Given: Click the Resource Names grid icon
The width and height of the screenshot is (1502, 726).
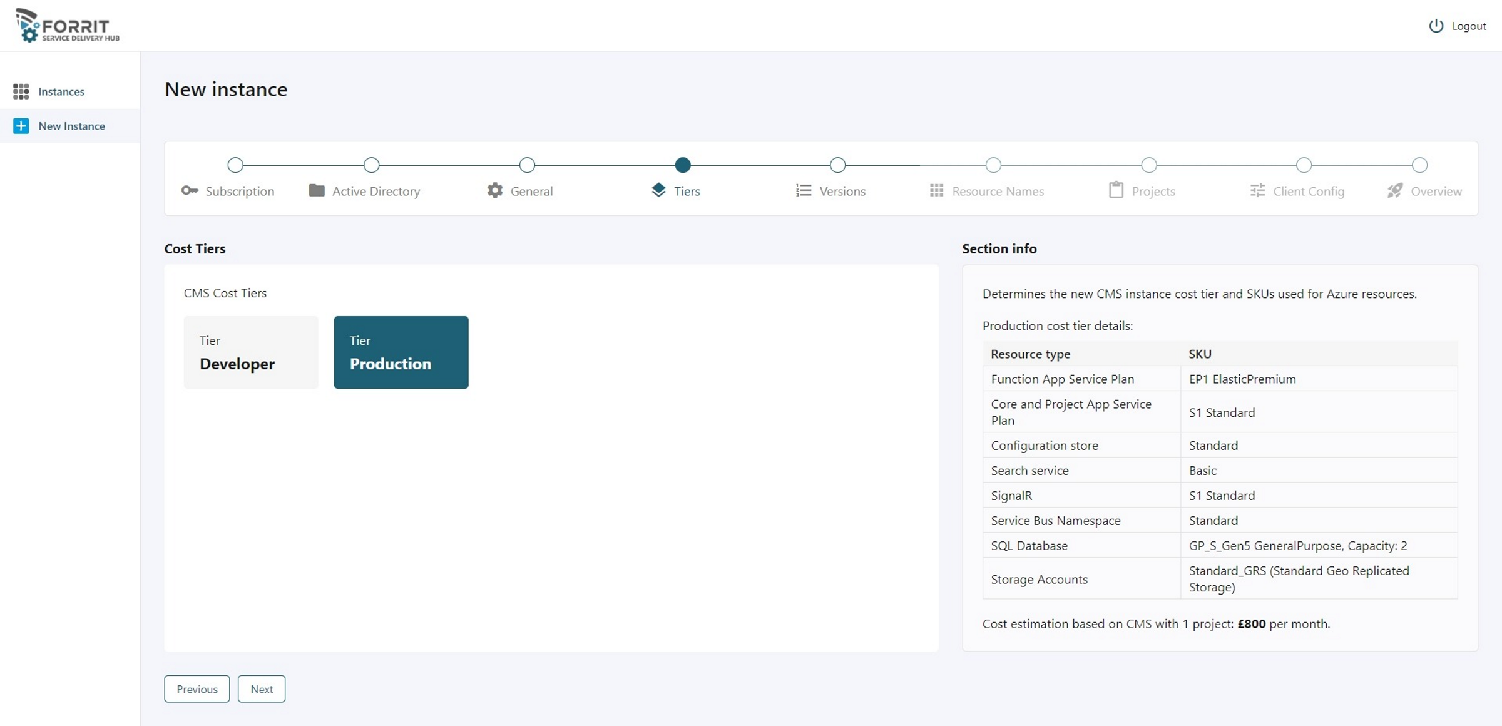Looking at the screenshot, I should (936, 190).
